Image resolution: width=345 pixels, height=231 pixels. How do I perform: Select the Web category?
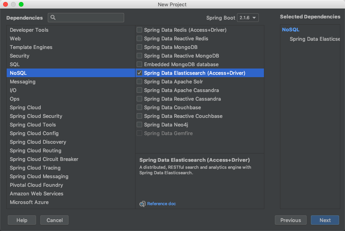(70, 38)
